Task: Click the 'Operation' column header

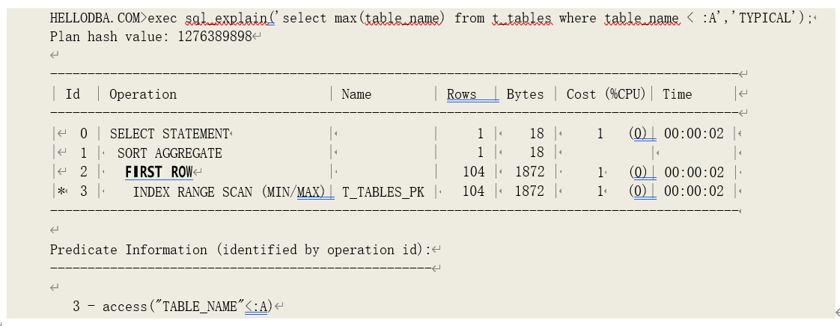Action: (x=143, y=95)
